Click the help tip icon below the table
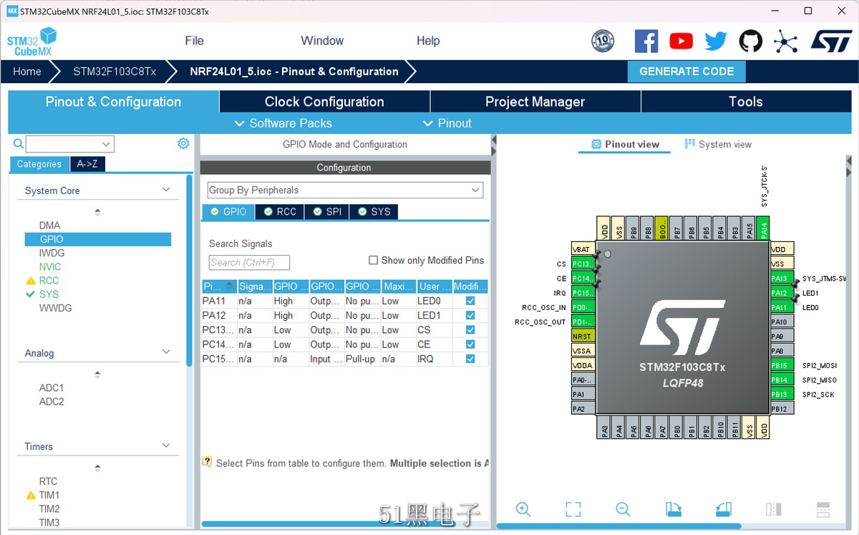The width and height of the screenshot is (859, 535). tap(208, 462)
